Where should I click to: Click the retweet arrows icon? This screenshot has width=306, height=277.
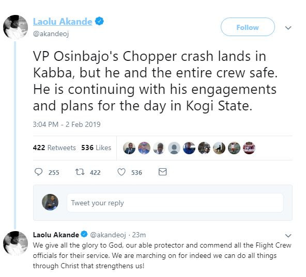pos(80,172)
